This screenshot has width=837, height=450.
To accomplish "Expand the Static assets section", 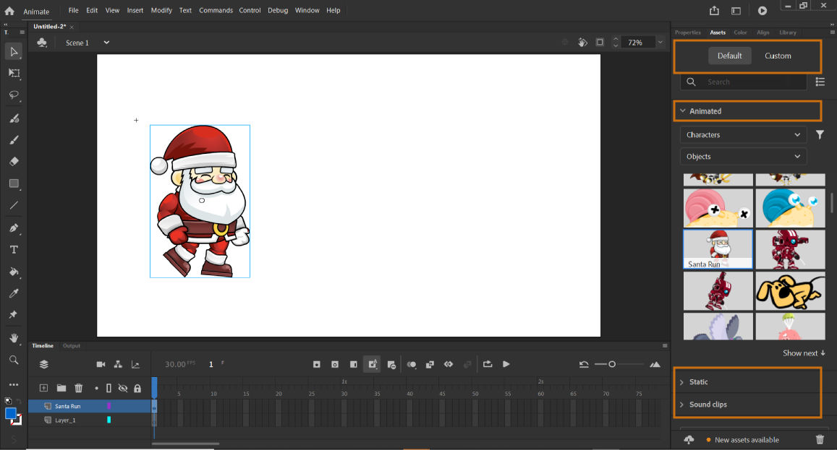I will tap(698, 382).
